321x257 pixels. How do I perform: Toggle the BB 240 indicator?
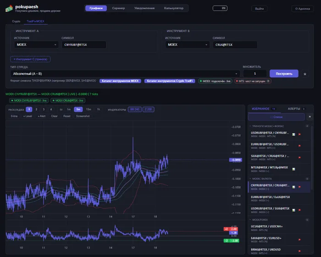click(134, 109)
